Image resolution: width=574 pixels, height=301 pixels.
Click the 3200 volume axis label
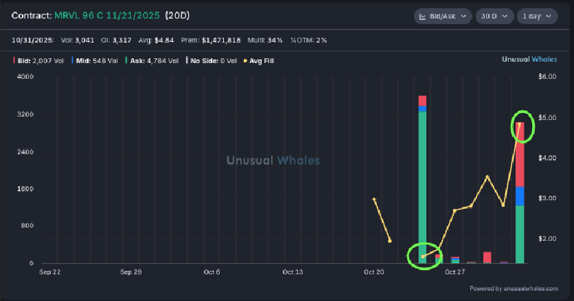coord(25,114)
